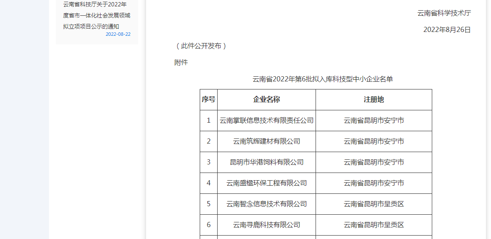Select the cell 云南寻鹿科技有限公司
Viewport: 491px width, 239px height.
267,225
